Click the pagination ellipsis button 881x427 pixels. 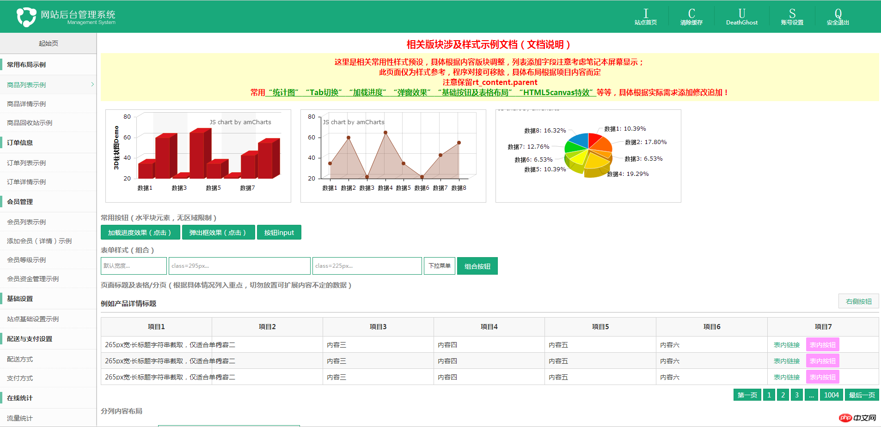811,395
